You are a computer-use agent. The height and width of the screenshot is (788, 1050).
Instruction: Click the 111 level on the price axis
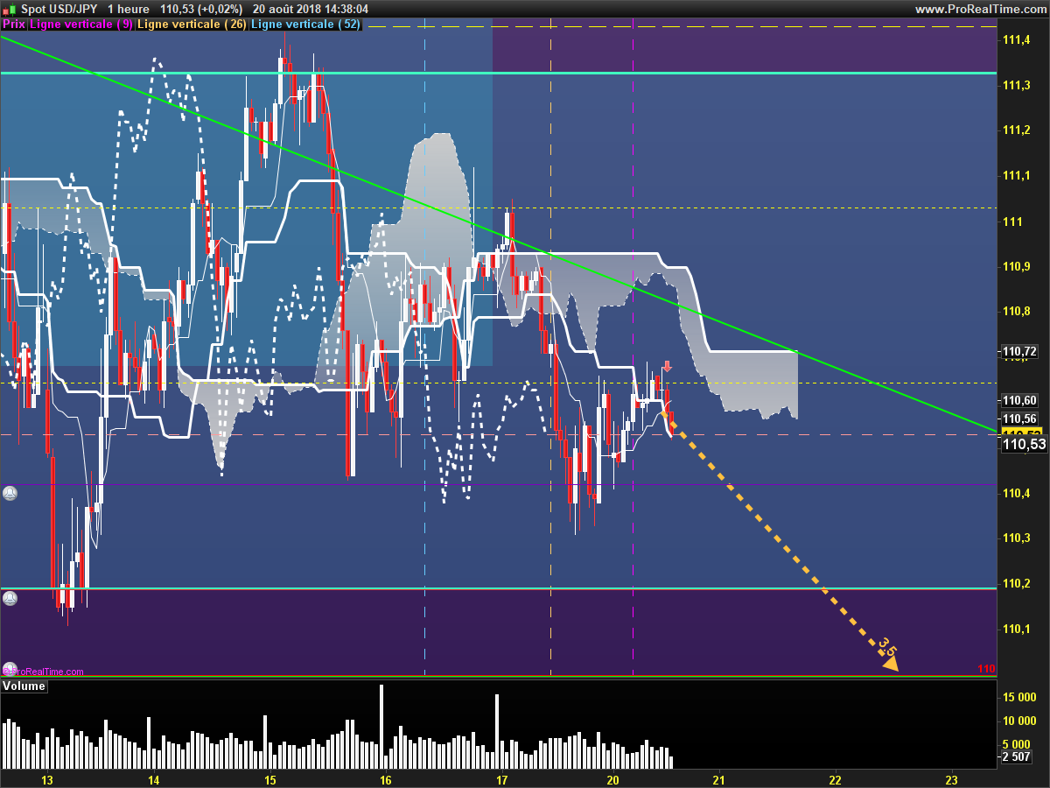pos(1012,222)
